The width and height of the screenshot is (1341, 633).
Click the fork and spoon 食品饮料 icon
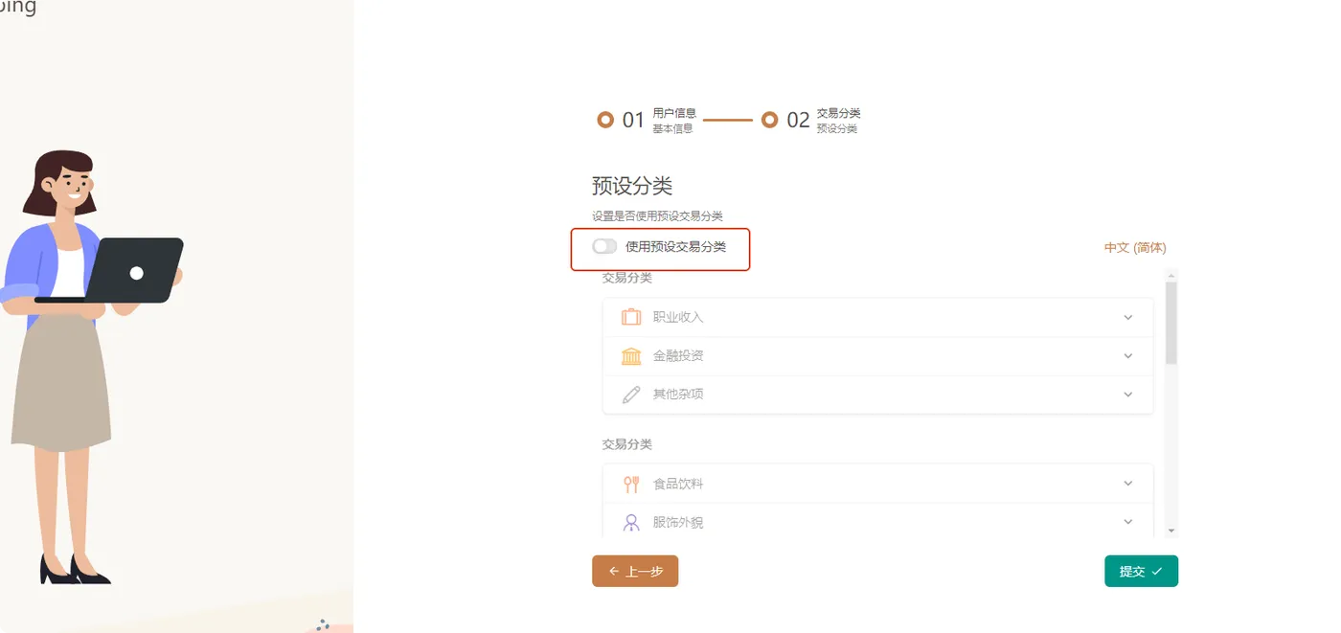pos(631,485)
